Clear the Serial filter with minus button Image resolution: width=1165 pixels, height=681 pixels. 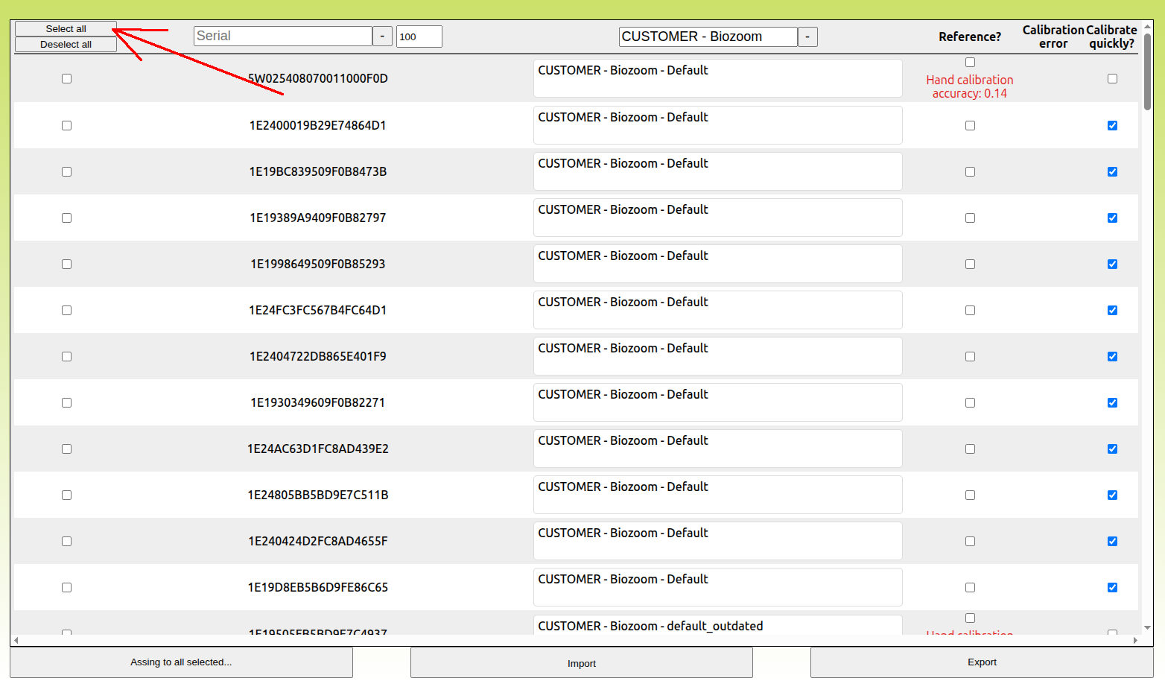pos(382,37)
